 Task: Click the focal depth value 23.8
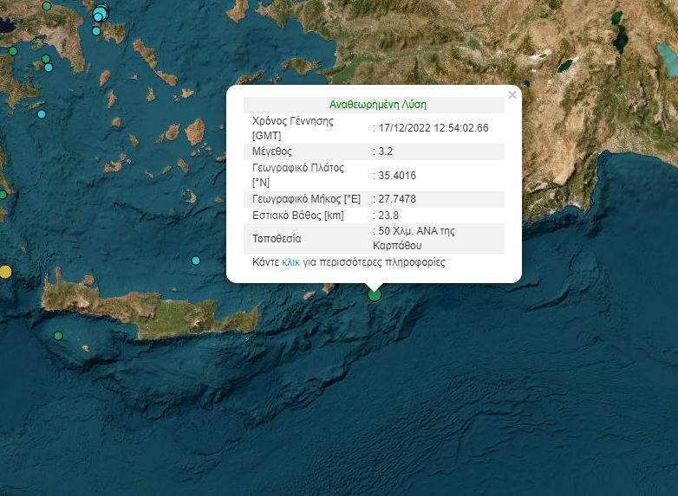click(x=388, y=216)
